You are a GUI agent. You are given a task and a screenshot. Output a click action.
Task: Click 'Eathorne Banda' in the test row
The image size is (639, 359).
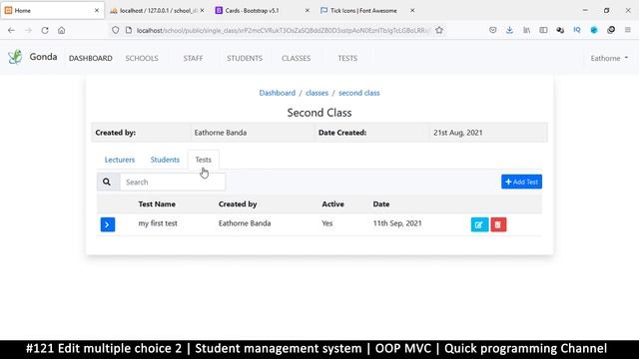245,223
